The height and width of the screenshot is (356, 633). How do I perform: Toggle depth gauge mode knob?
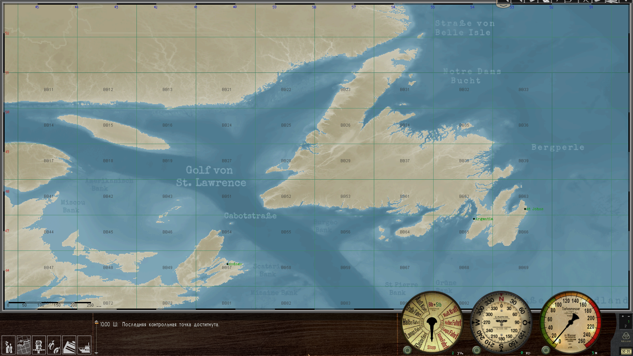tap(546, 349)
